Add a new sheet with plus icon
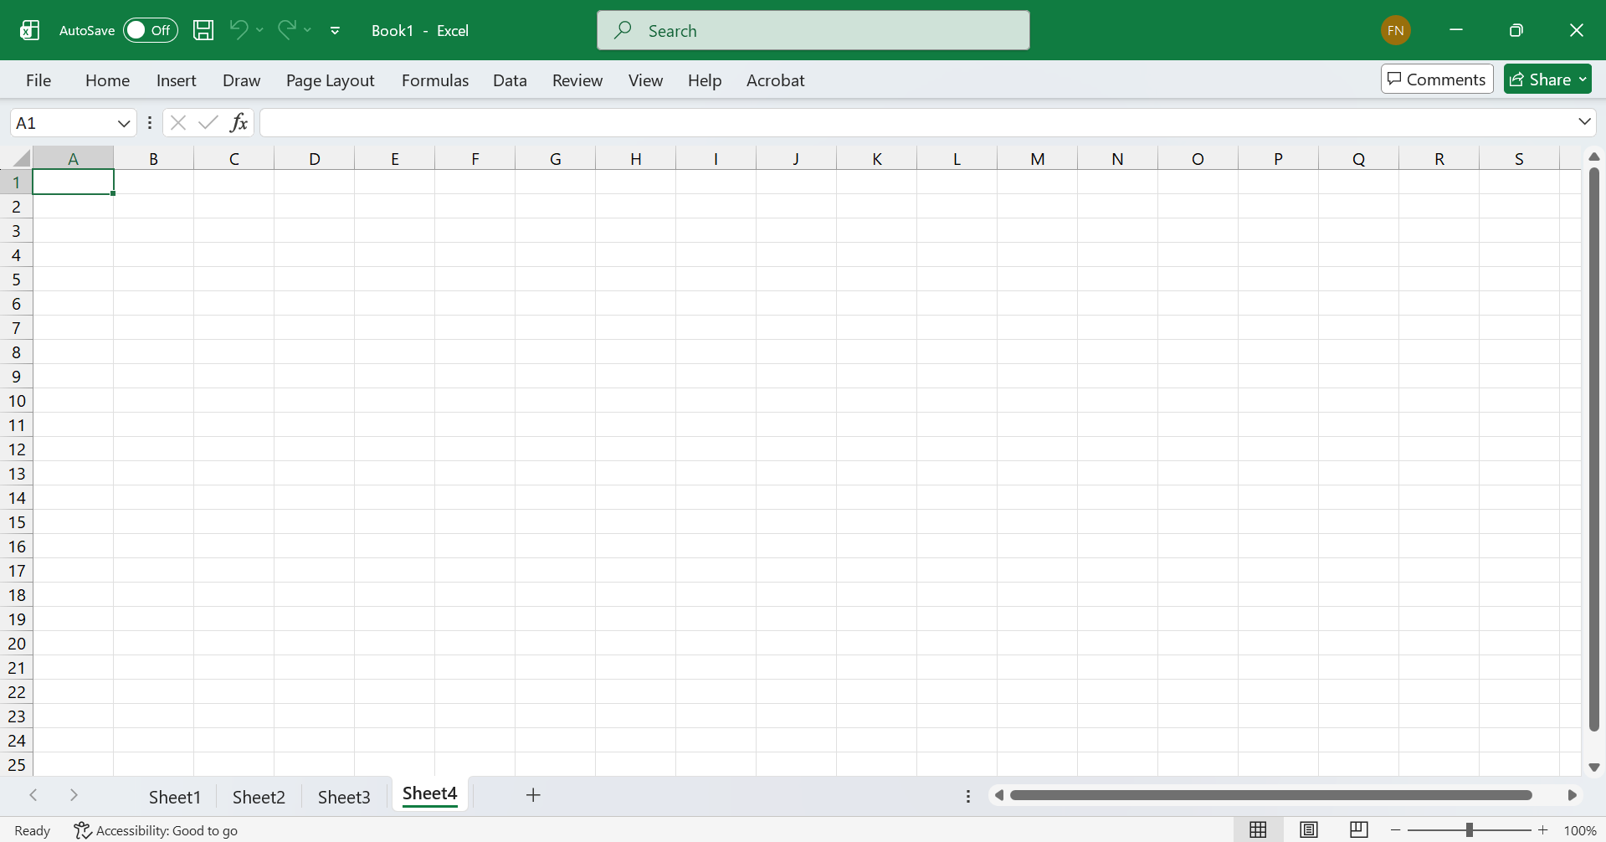The width and height of the screenshot is (1606, 842). coord(533,795)
